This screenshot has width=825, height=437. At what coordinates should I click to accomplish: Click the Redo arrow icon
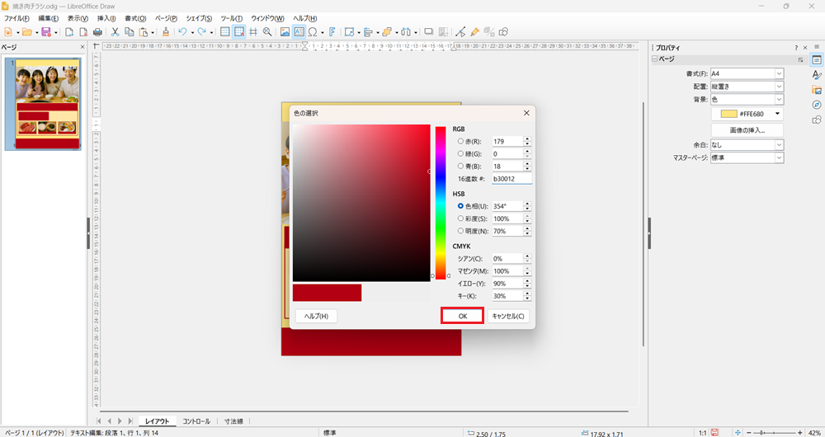point(201,32)
